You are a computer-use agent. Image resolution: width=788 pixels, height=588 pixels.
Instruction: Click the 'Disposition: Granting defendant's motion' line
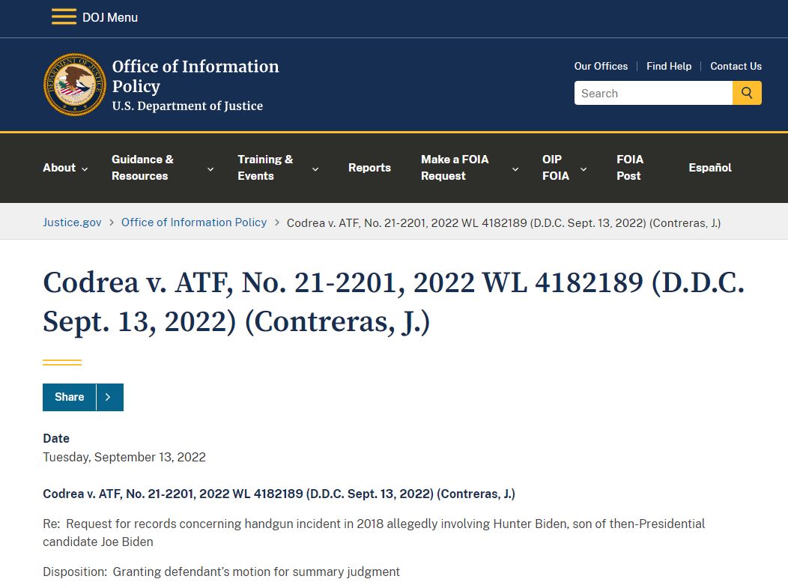point(221,572)
